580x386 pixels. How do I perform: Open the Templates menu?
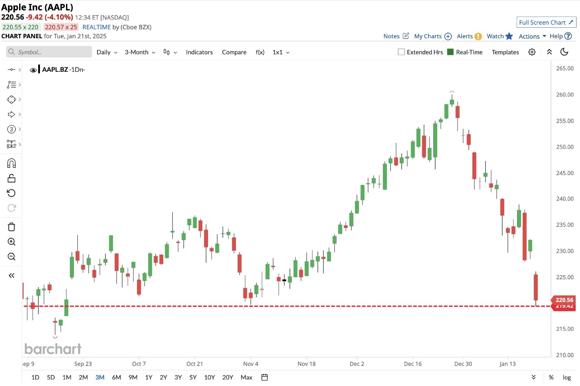click(x=505, y=52)
